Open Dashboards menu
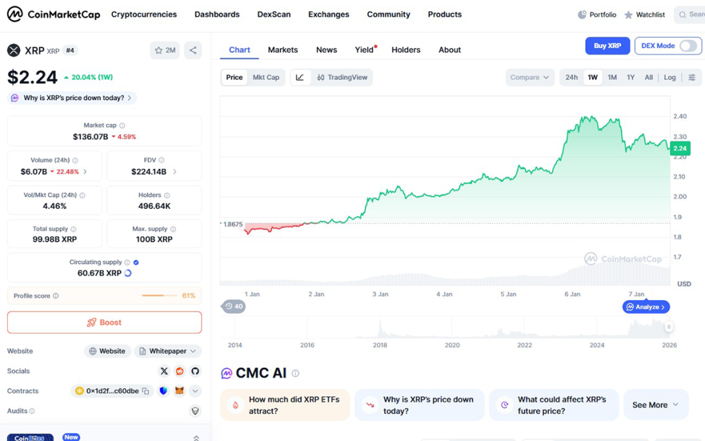Viewport: 705px width, 441px height. pos(217,14)
